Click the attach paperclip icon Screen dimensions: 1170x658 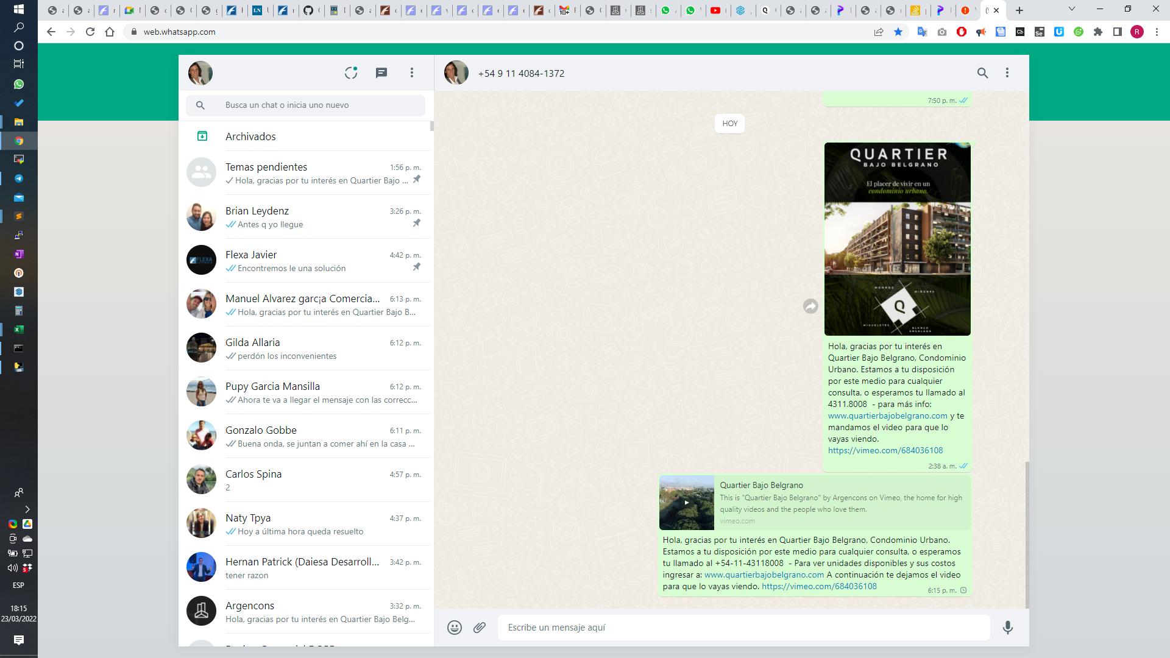pos(480,628)
